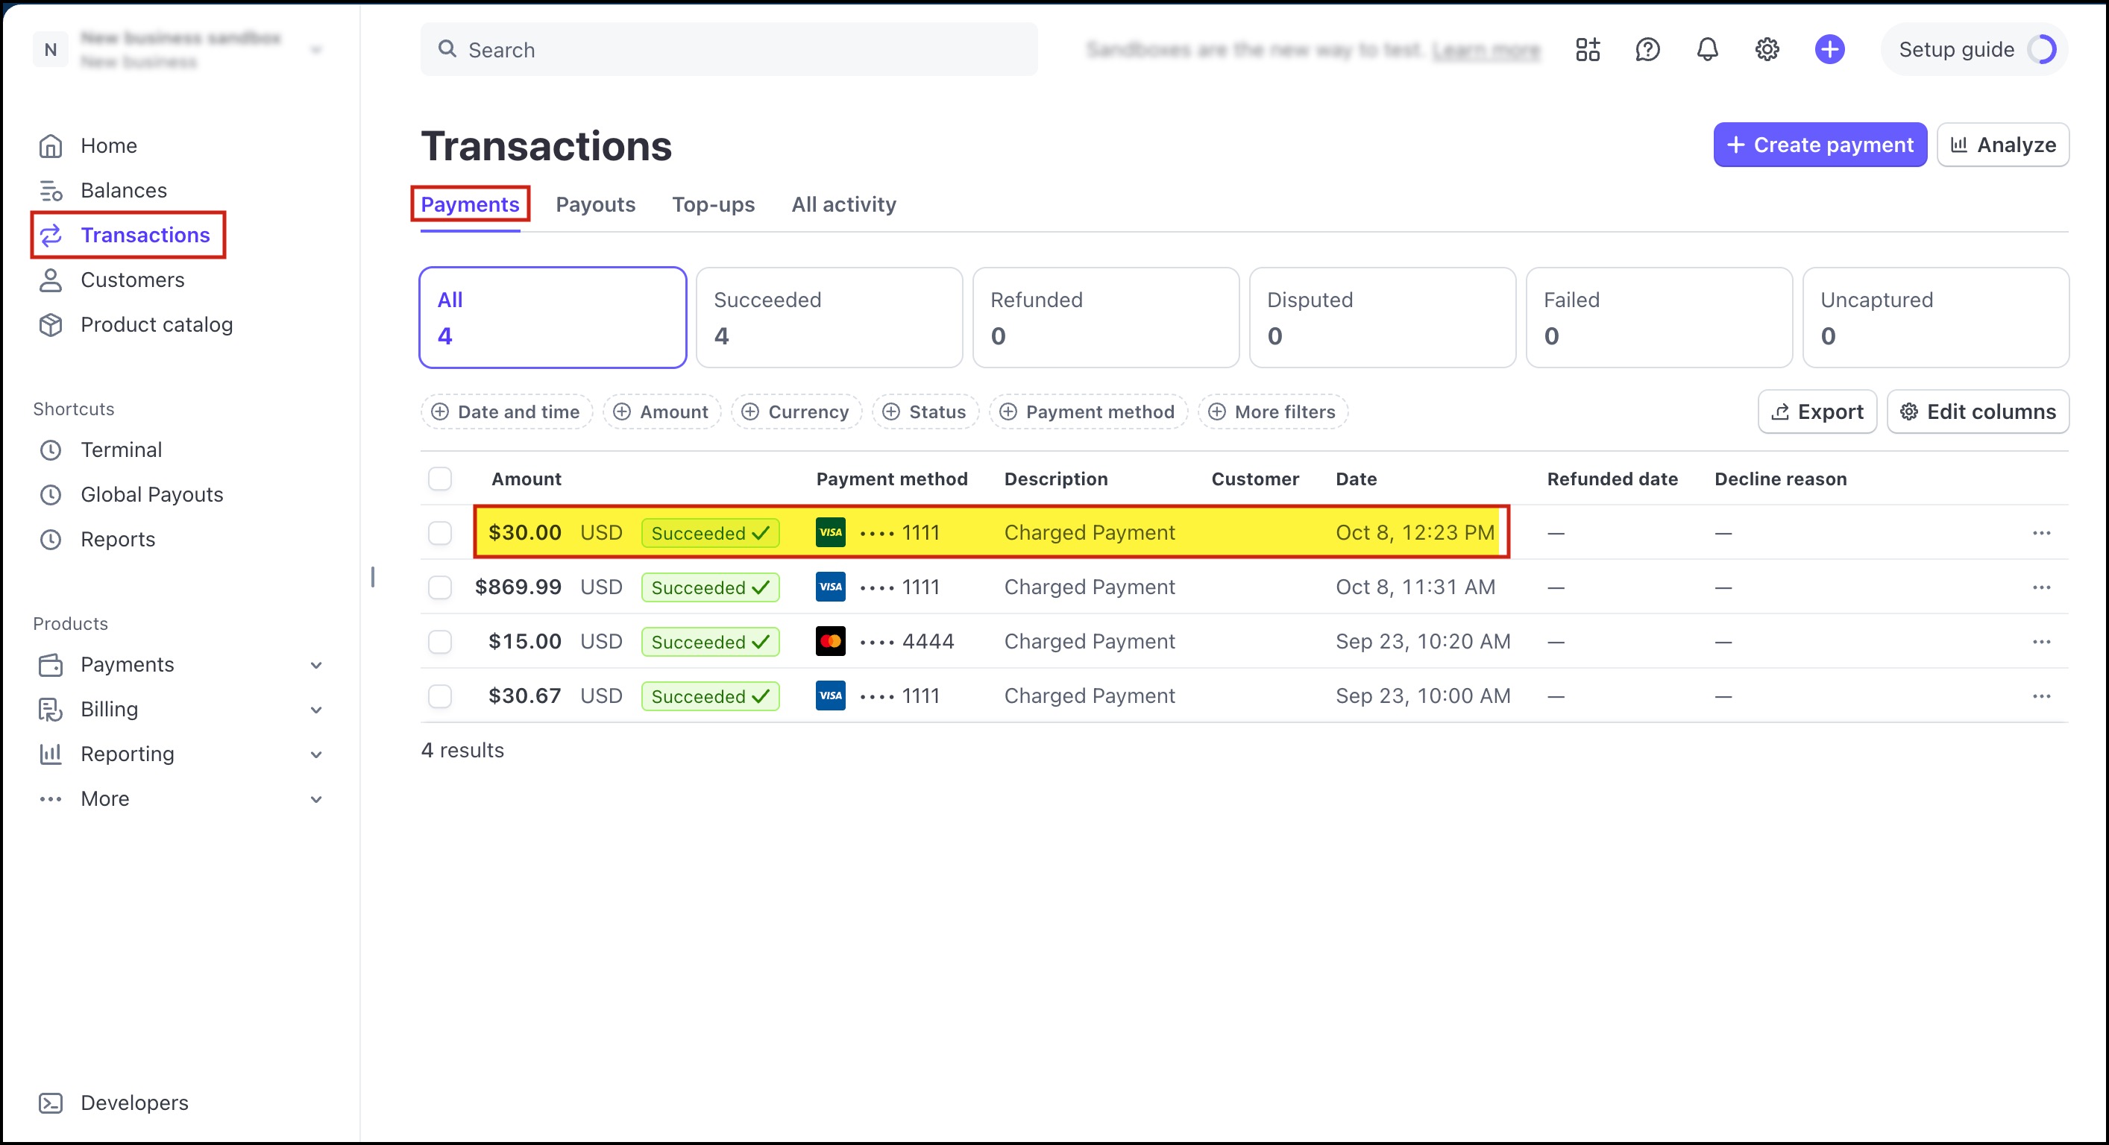
Task: Open the account switcher dropdown arrow
Action: 316,50
